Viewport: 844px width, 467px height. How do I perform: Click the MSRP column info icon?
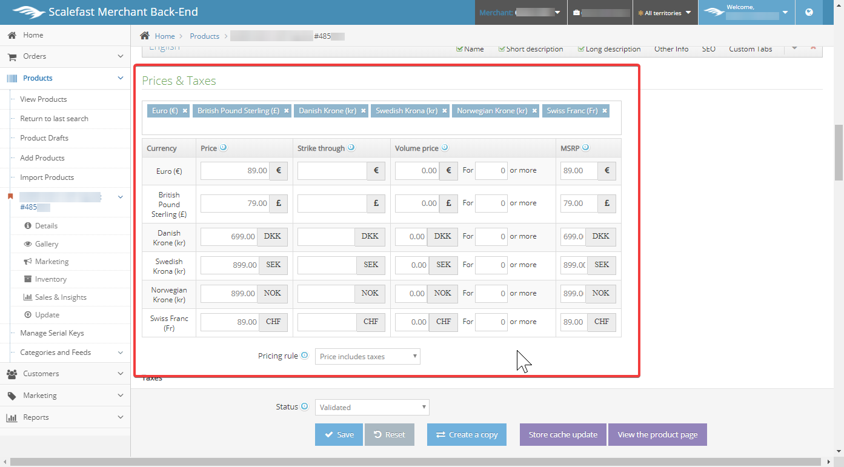(586, 148)
